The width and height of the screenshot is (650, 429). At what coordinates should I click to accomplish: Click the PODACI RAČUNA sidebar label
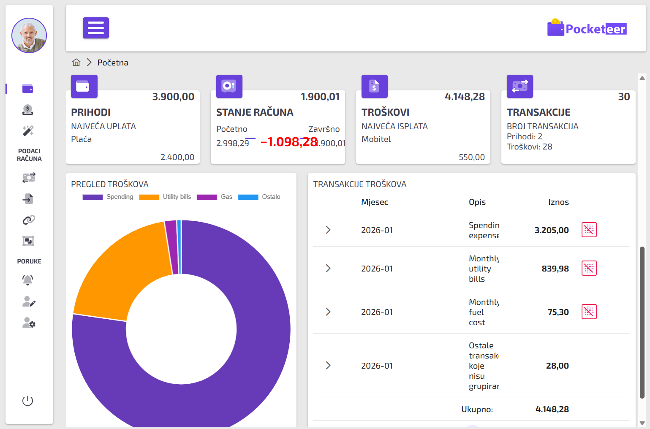[x=29, y=155]
